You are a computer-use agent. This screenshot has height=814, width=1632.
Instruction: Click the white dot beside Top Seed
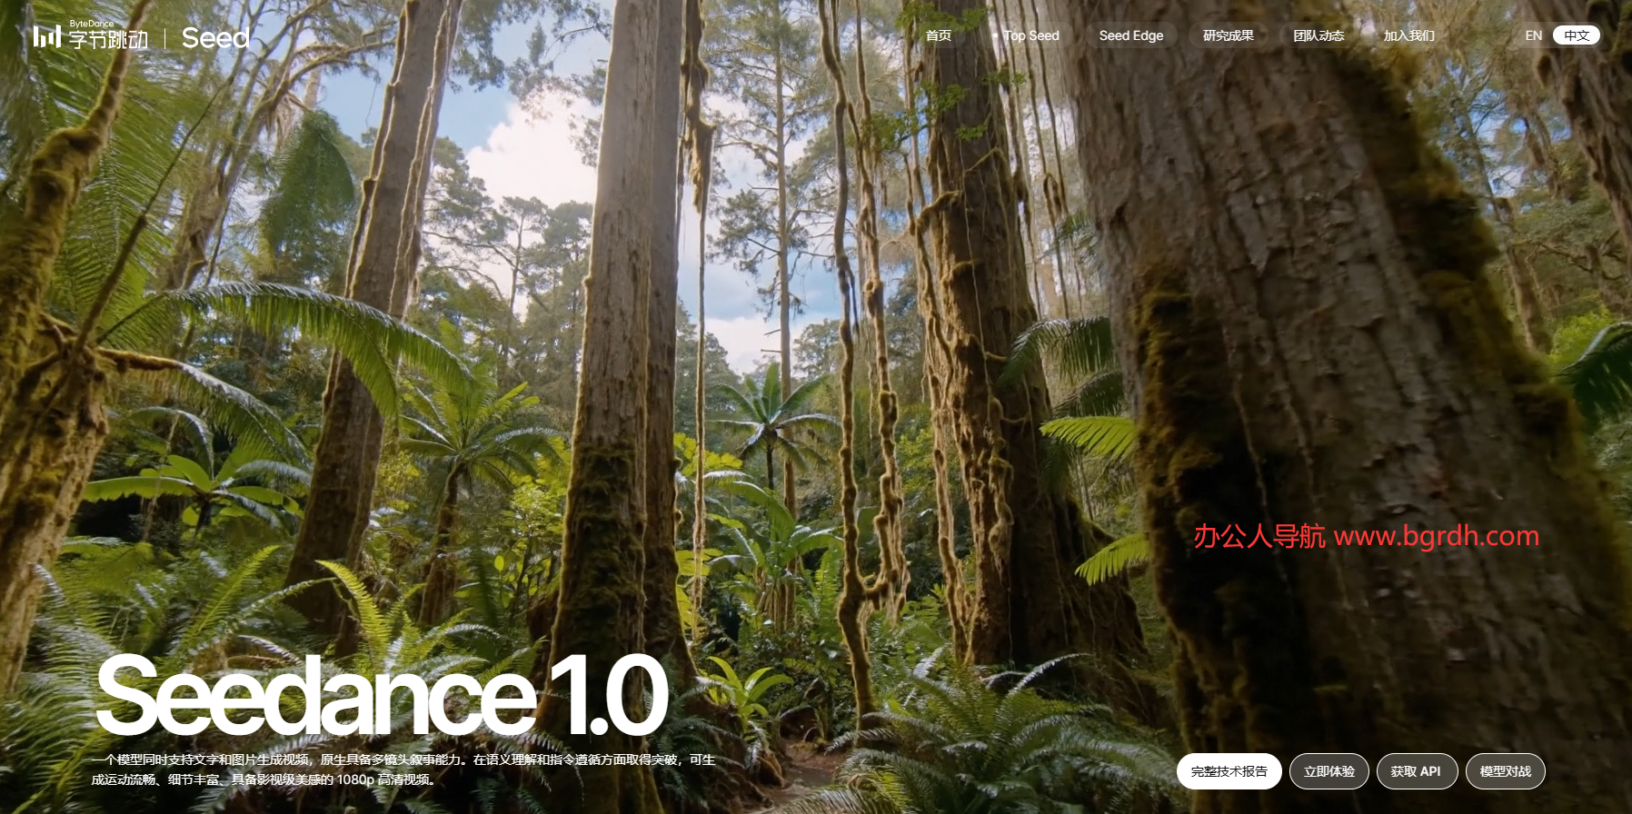[995, 35]
